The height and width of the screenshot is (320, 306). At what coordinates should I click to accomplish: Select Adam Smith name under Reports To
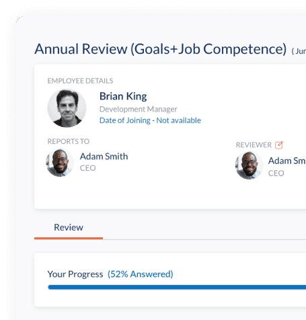tap(104, 157)
